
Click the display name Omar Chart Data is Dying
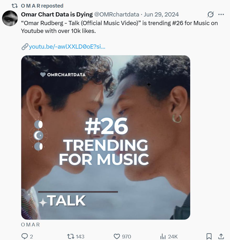click(x=57, y=14)
